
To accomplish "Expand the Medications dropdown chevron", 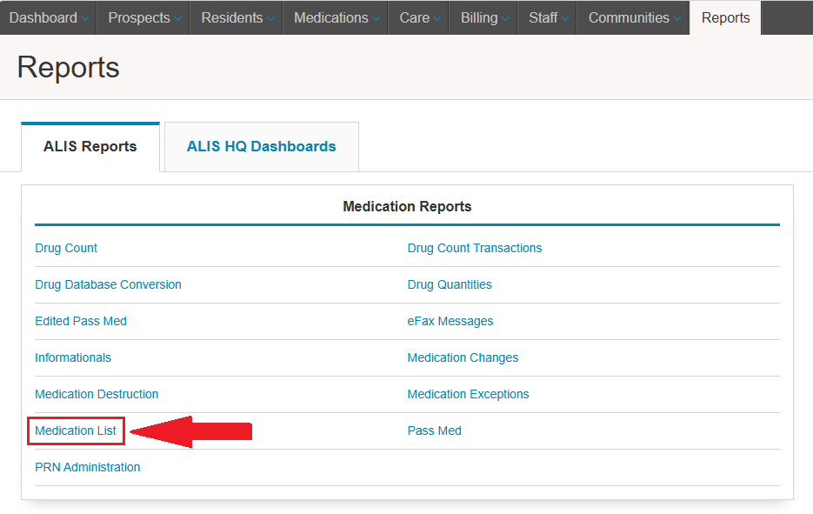I will point(376,18).
